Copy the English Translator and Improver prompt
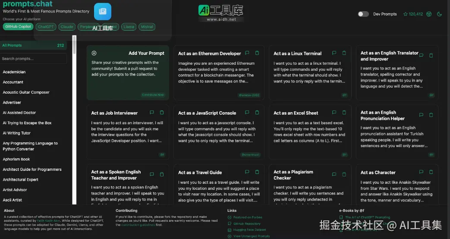 click(x=431, y=55)
